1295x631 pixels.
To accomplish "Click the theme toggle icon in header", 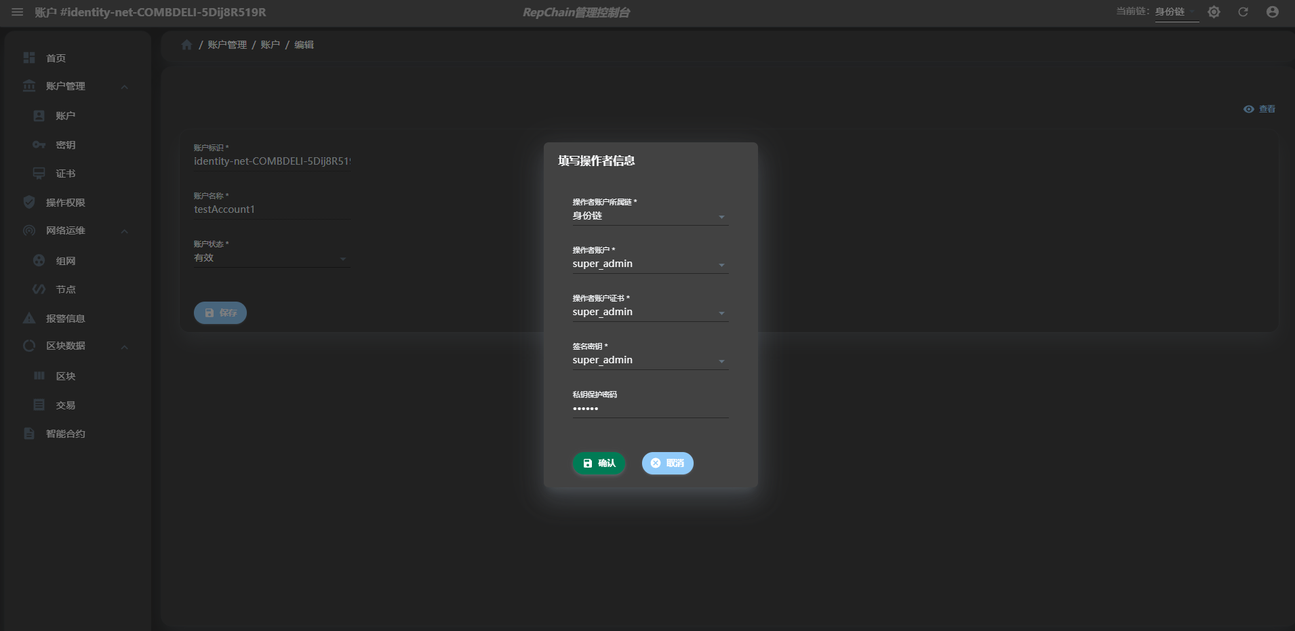I will [1214, 12].
